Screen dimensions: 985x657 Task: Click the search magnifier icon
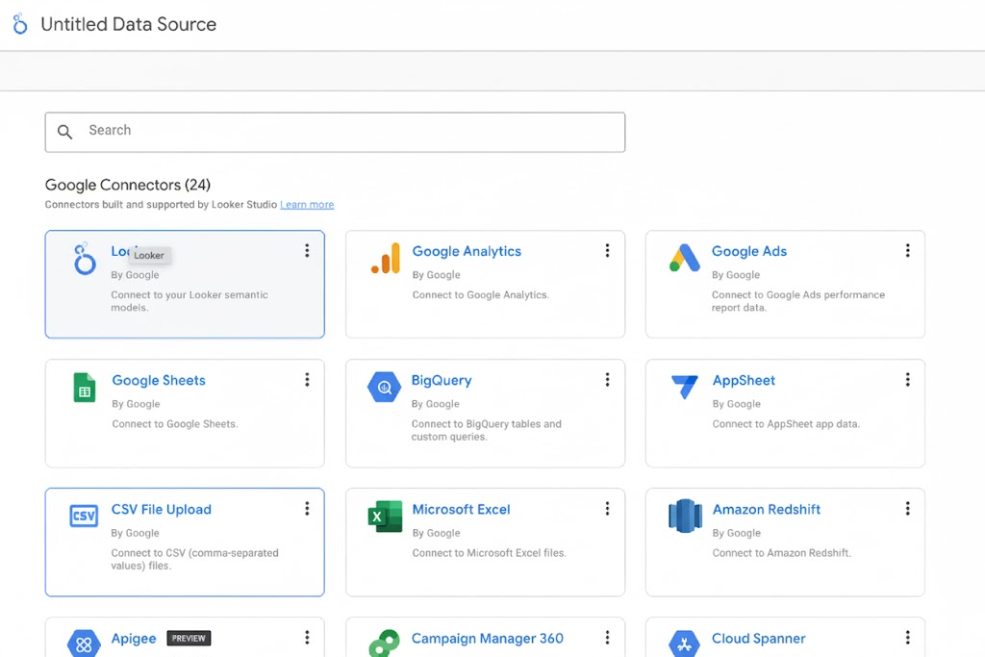[64, 131]
